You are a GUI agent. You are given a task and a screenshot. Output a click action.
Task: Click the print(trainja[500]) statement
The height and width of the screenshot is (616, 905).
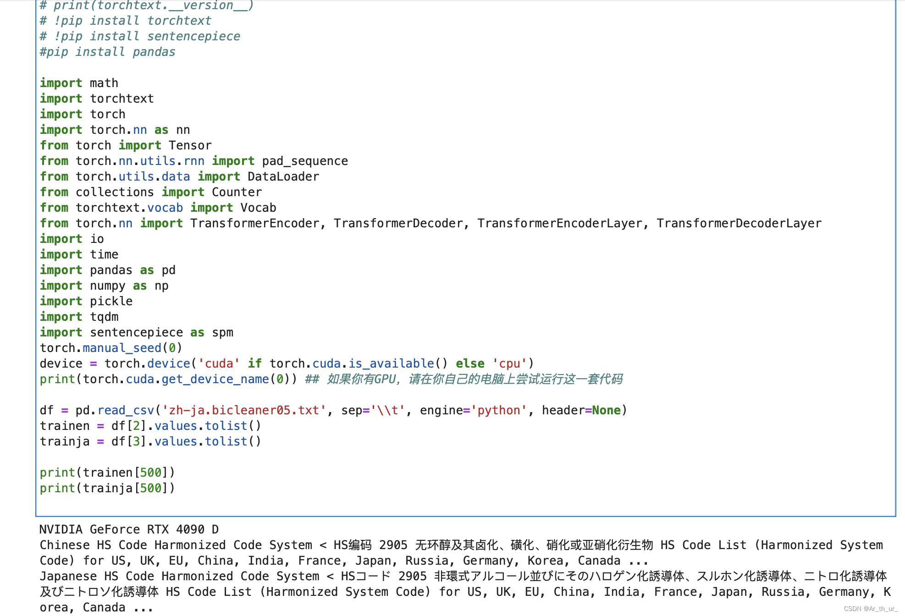point(107,488)
